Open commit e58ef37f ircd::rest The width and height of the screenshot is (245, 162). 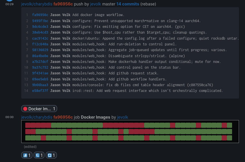click(x=40, y=91)
